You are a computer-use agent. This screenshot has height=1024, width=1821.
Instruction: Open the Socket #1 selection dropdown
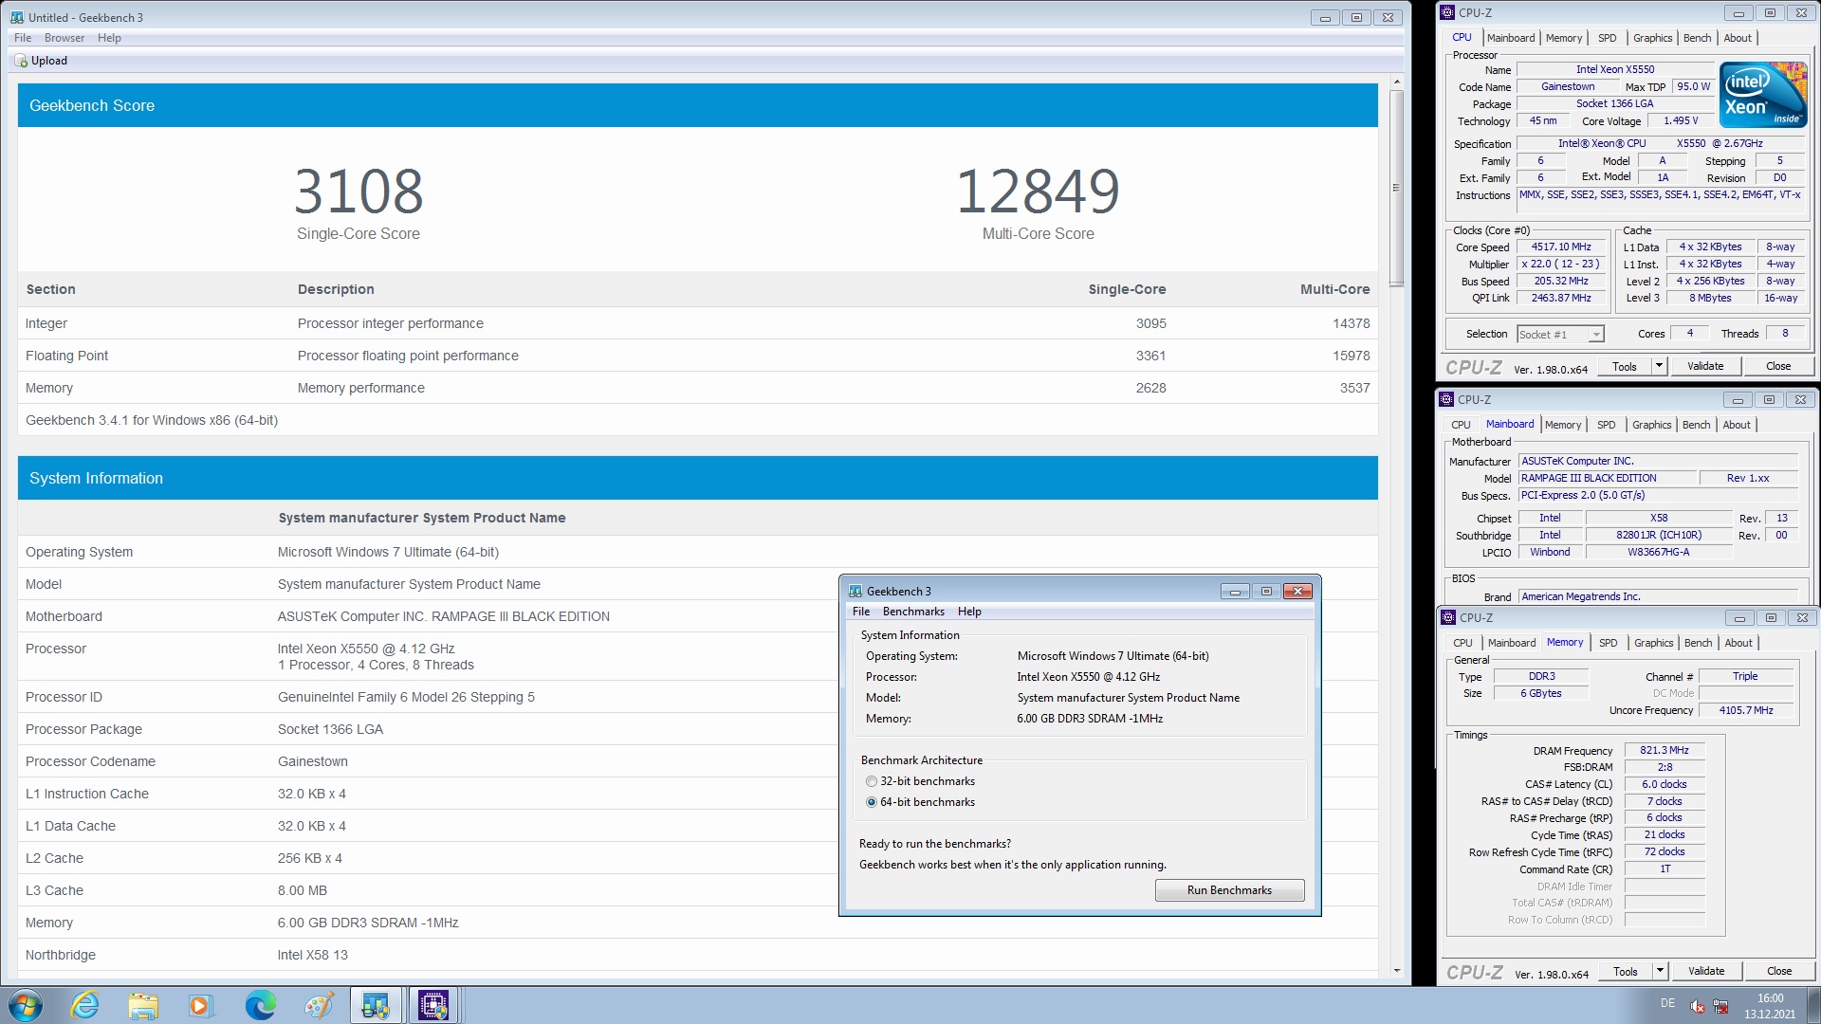pos(1596,334)
